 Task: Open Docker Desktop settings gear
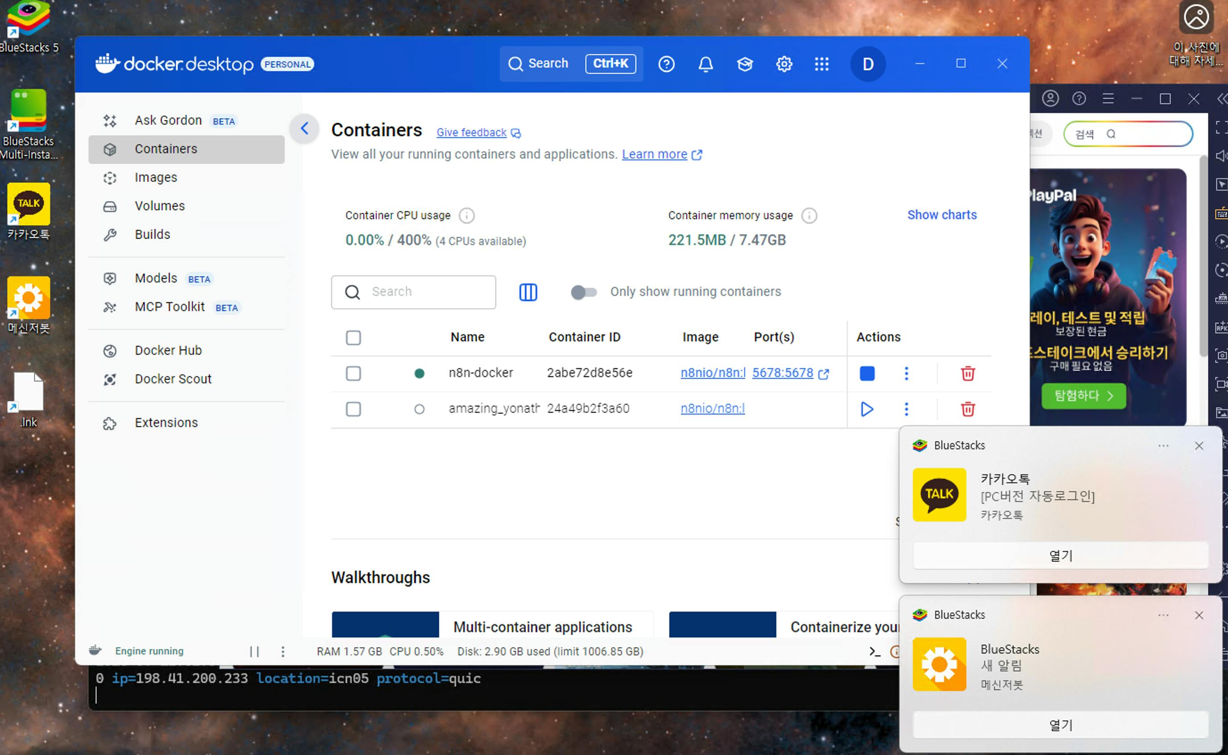tap(784, 64)
